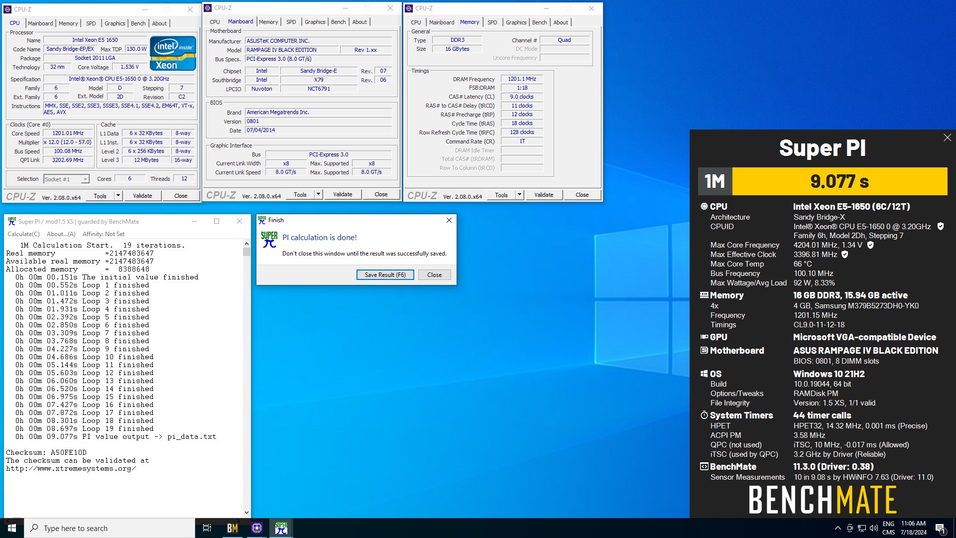The width and height of the screenshot is (956, 538).
Task: Click the Super PI icon in Finish dialog
Action: coord(269,240)
